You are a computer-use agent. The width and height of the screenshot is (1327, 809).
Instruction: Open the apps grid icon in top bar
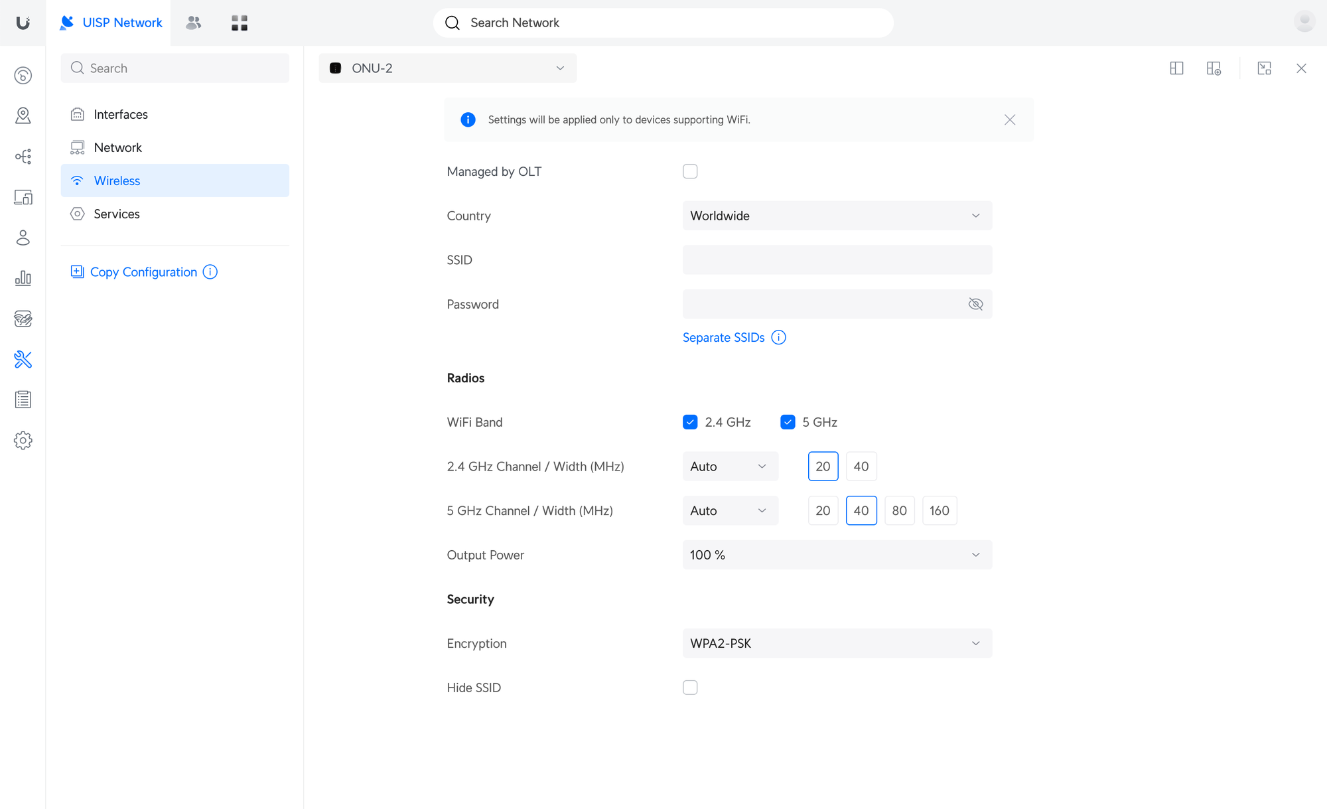[x=240, y=23]
